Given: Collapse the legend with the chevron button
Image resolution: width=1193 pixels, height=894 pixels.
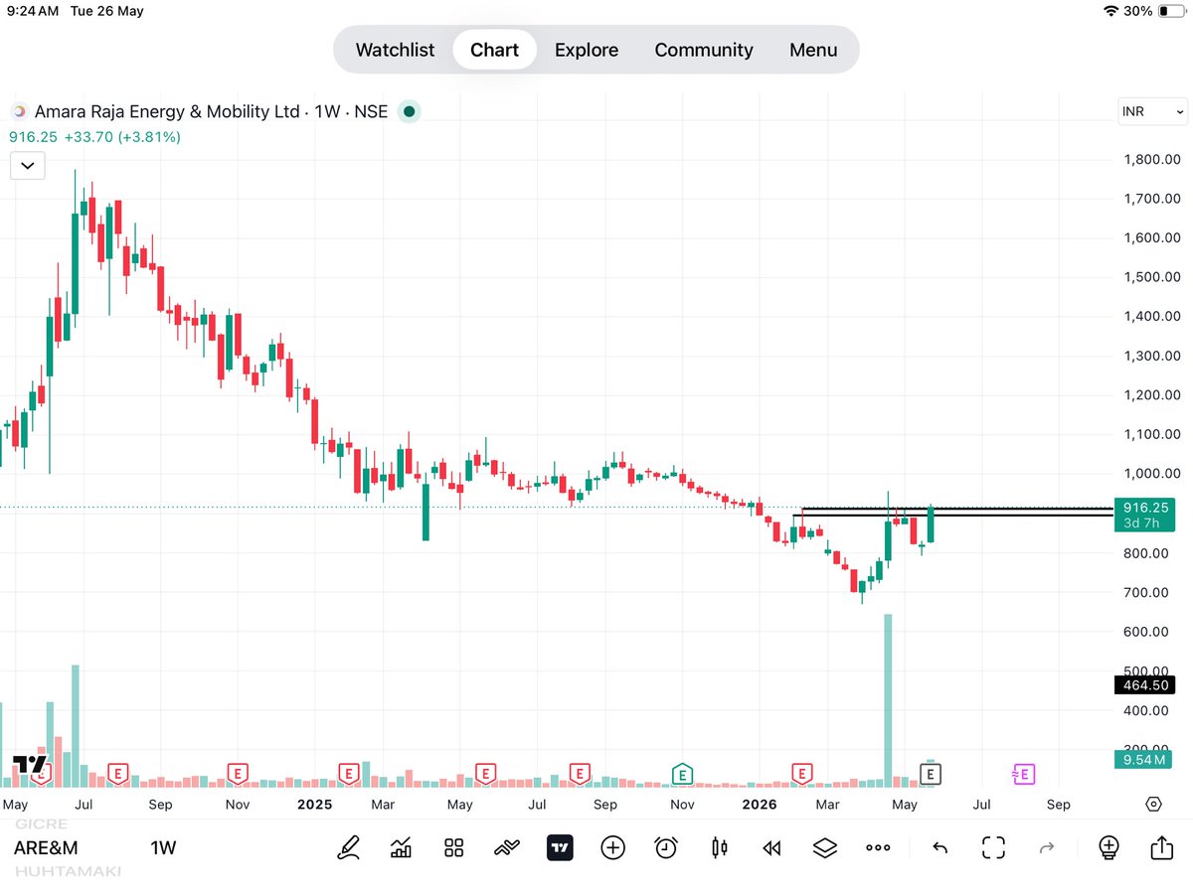Looking at the screenshot, I should [27, 166].
